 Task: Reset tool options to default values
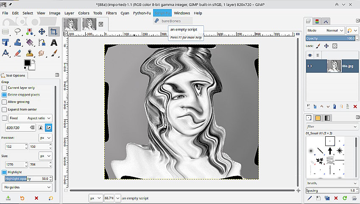coord(50,198)
